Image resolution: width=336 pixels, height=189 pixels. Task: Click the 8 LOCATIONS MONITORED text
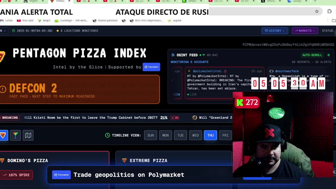coord(79,31)
